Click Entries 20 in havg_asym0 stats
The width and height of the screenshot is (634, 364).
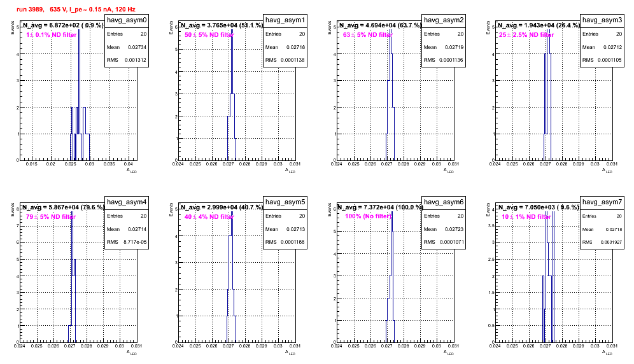pos(127,34)
